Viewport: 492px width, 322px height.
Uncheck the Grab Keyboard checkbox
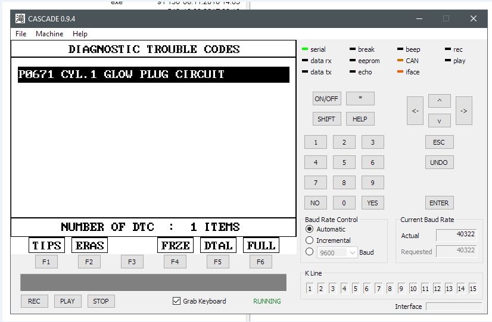click(x=176, y=301)
